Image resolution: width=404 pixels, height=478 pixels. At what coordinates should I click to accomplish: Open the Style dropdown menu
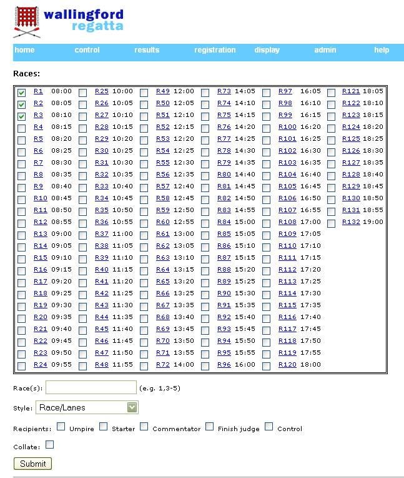[87, 407]
